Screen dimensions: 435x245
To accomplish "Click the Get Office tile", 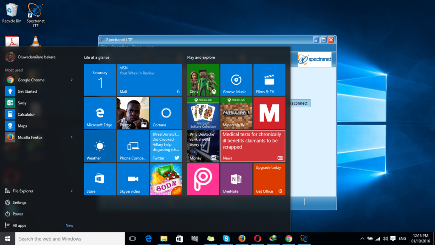I will pyautogui.click(x=269, y=179).
